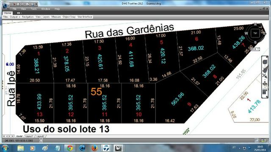This screenshot has width=271, height=152.
Task: Click the first status bar icon on right
Action: [256, 141]
